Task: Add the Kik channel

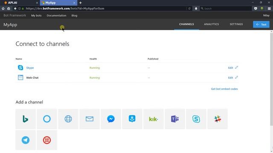Action: pyautogui.click(x=154, y=119)
